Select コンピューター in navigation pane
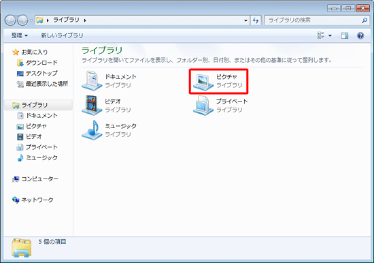 point(35,179)
